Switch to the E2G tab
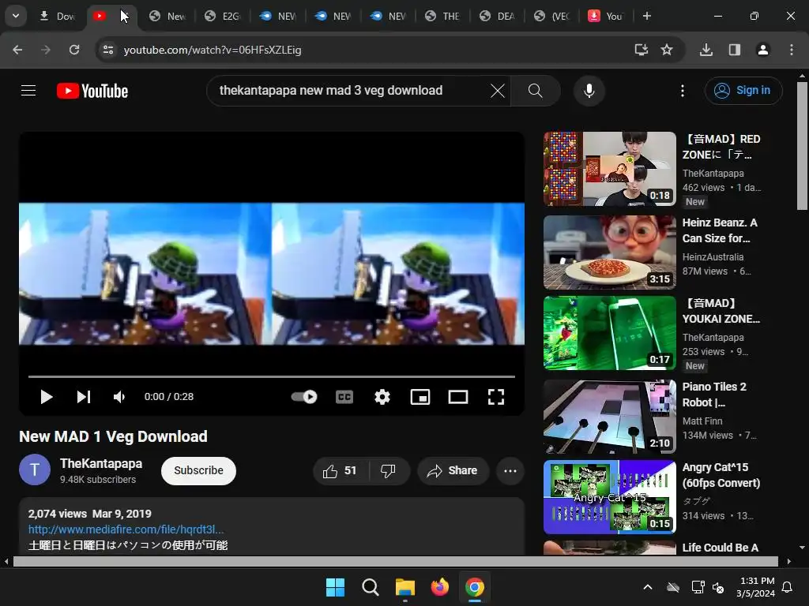809x606 pixels. point(222,17)
